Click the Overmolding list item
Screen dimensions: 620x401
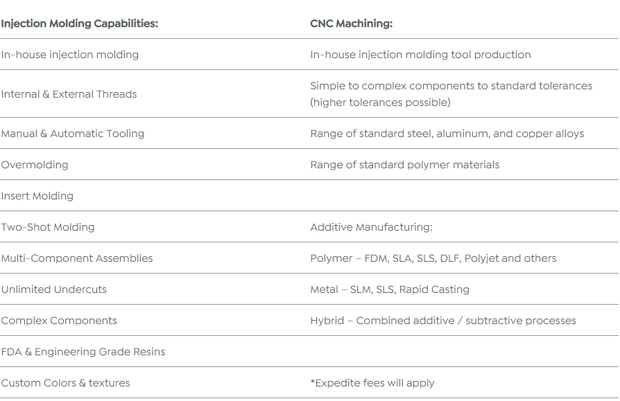tap(35, 165)
